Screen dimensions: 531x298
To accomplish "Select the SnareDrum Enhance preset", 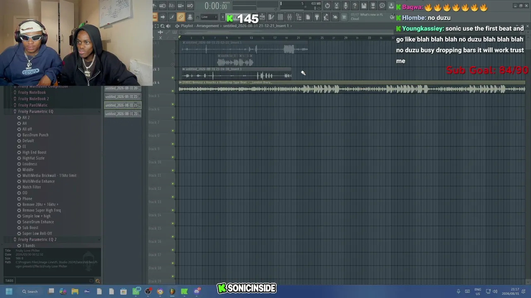I will click(x=38, y=222).
